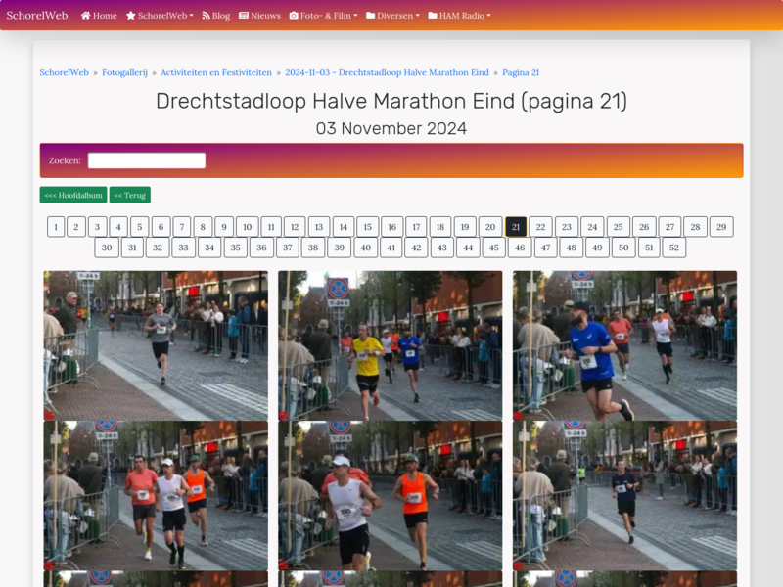Open close-up photo of white-capped runner

(x=390, y=495)
